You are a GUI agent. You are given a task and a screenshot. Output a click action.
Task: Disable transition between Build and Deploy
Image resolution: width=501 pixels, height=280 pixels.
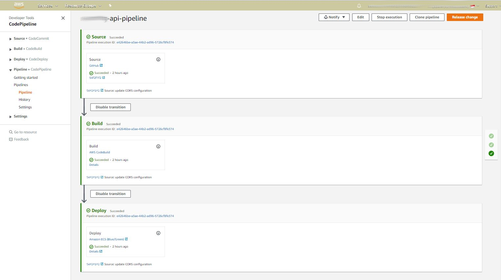tap(110, 194)
